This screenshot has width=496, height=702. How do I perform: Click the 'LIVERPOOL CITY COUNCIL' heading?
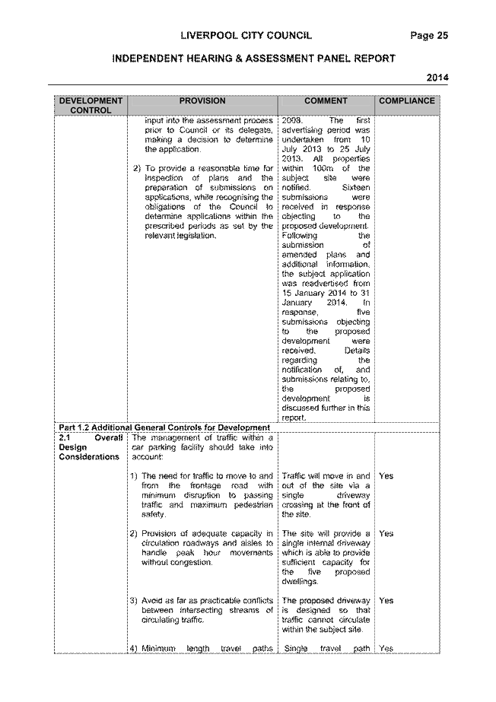(x=246, y=36)
